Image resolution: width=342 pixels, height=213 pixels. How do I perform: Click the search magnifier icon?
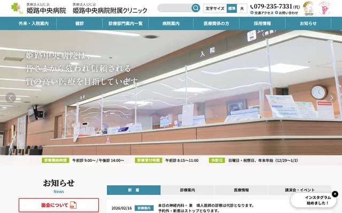pyautogui.click(x=196, y=8)
